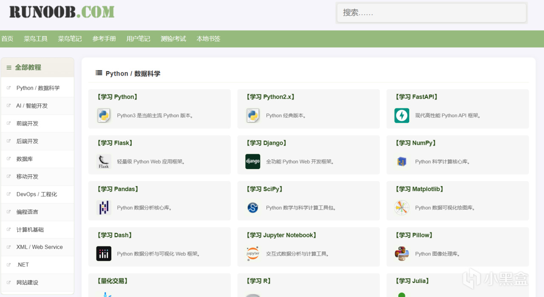Screen dimensions: 544x297
Task: Click the RUNOOB.COM site logo
Action: 62,11
